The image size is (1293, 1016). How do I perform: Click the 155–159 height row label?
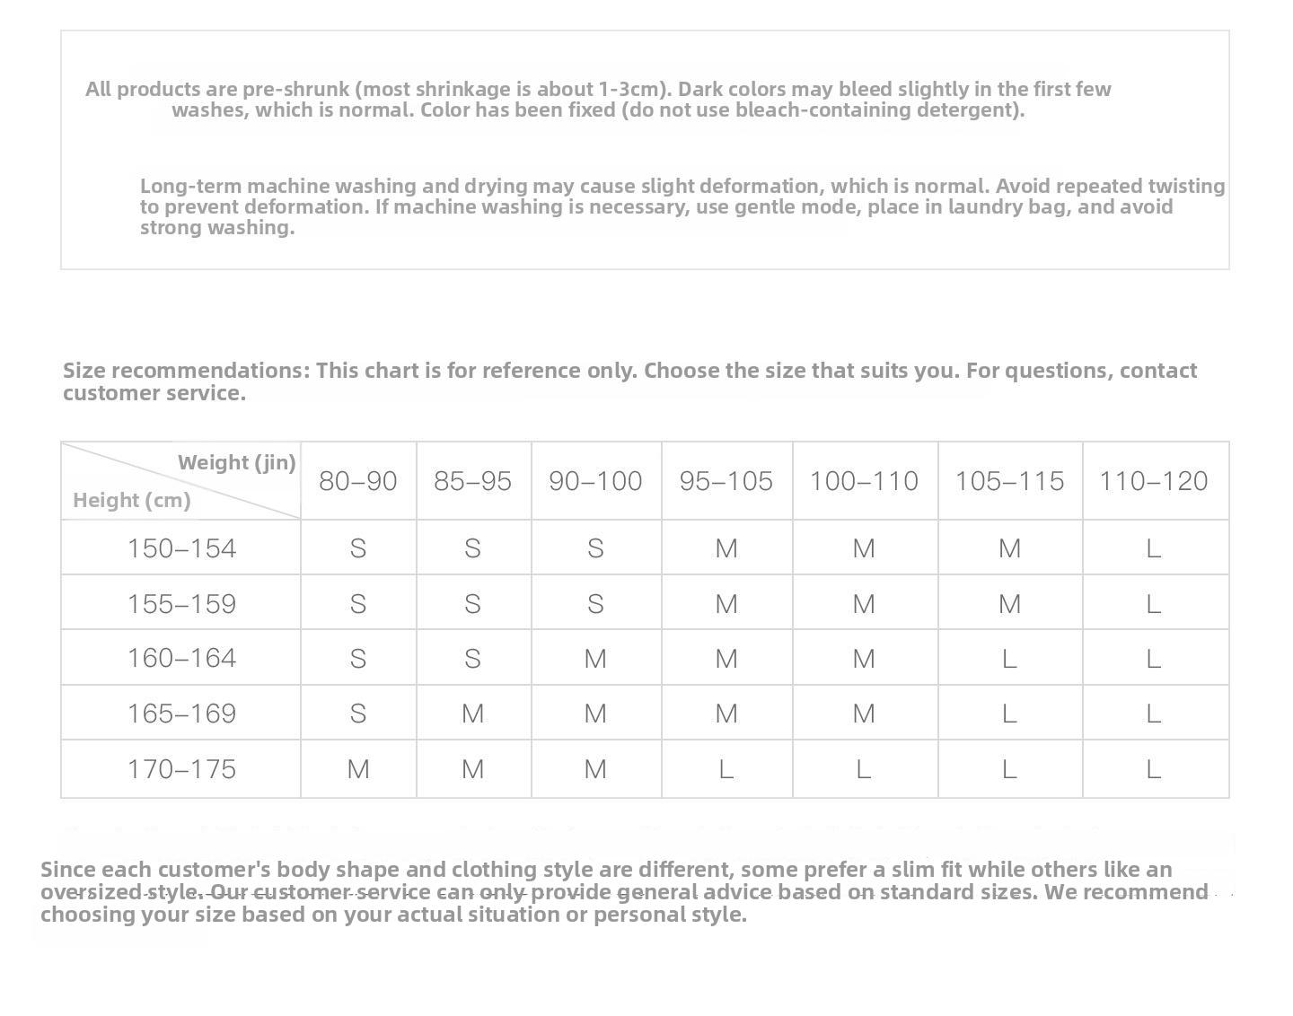[181, 604]
